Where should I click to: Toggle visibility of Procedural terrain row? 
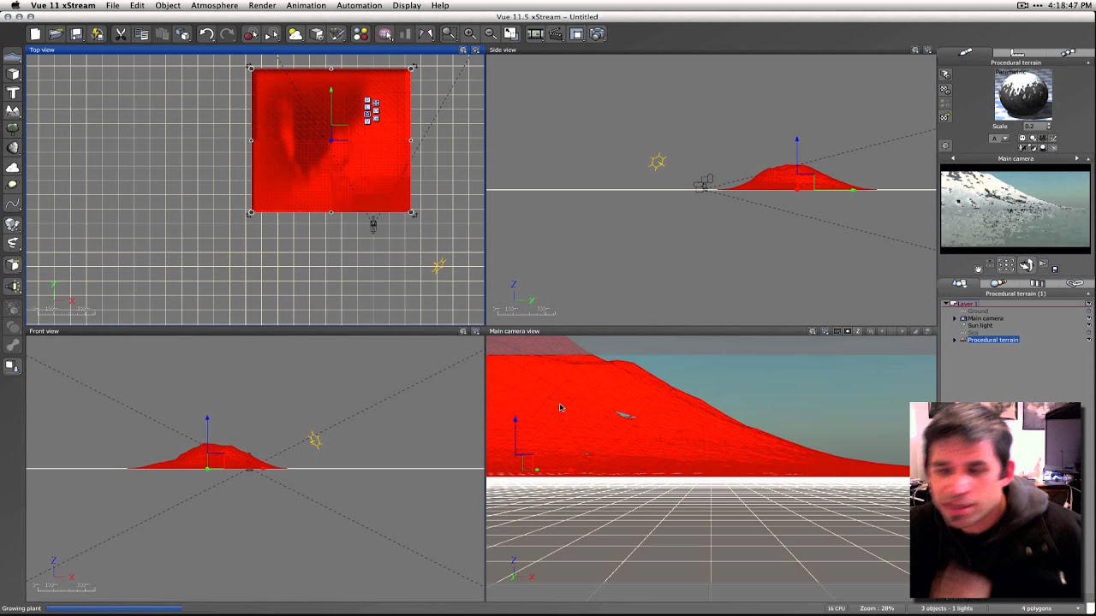pyautogui.click(x=1089, y=340)
